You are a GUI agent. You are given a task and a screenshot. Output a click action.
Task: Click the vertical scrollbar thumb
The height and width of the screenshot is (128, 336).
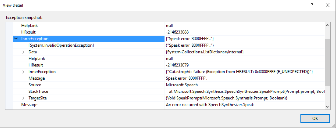327,62
